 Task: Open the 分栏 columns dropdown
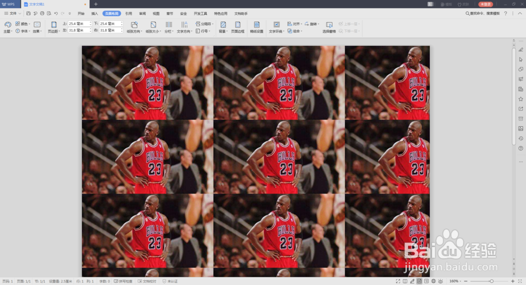click(x=169, y=27)
